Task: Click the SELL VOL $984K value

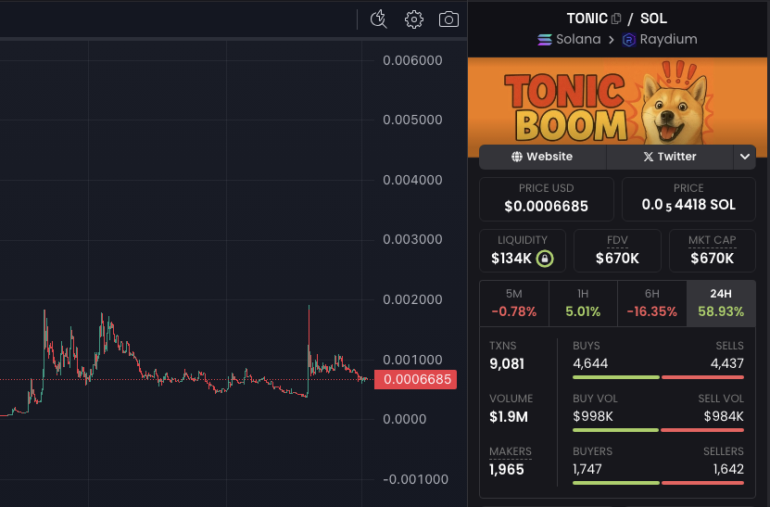Action: [724, 416]
